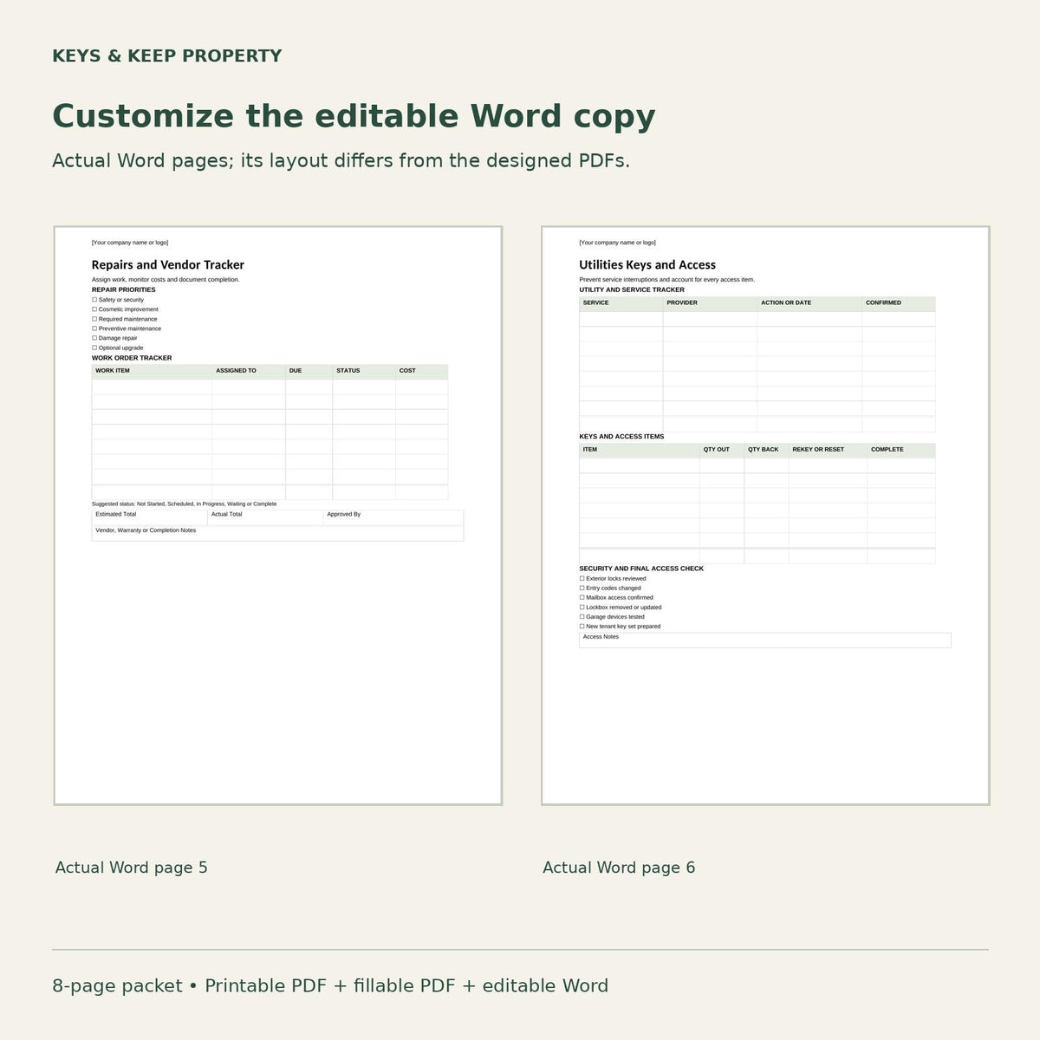Select the SERVICE column header
The height and width of the screenshot is (1040, 1040).
point(621,304)
